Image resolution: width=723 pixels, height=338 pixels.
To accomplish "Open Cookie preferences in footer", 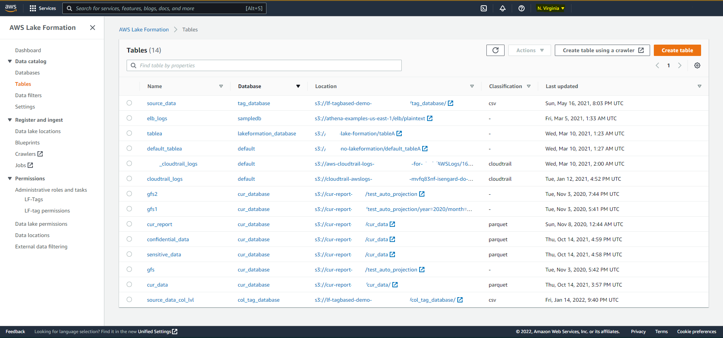I will 697,332.
